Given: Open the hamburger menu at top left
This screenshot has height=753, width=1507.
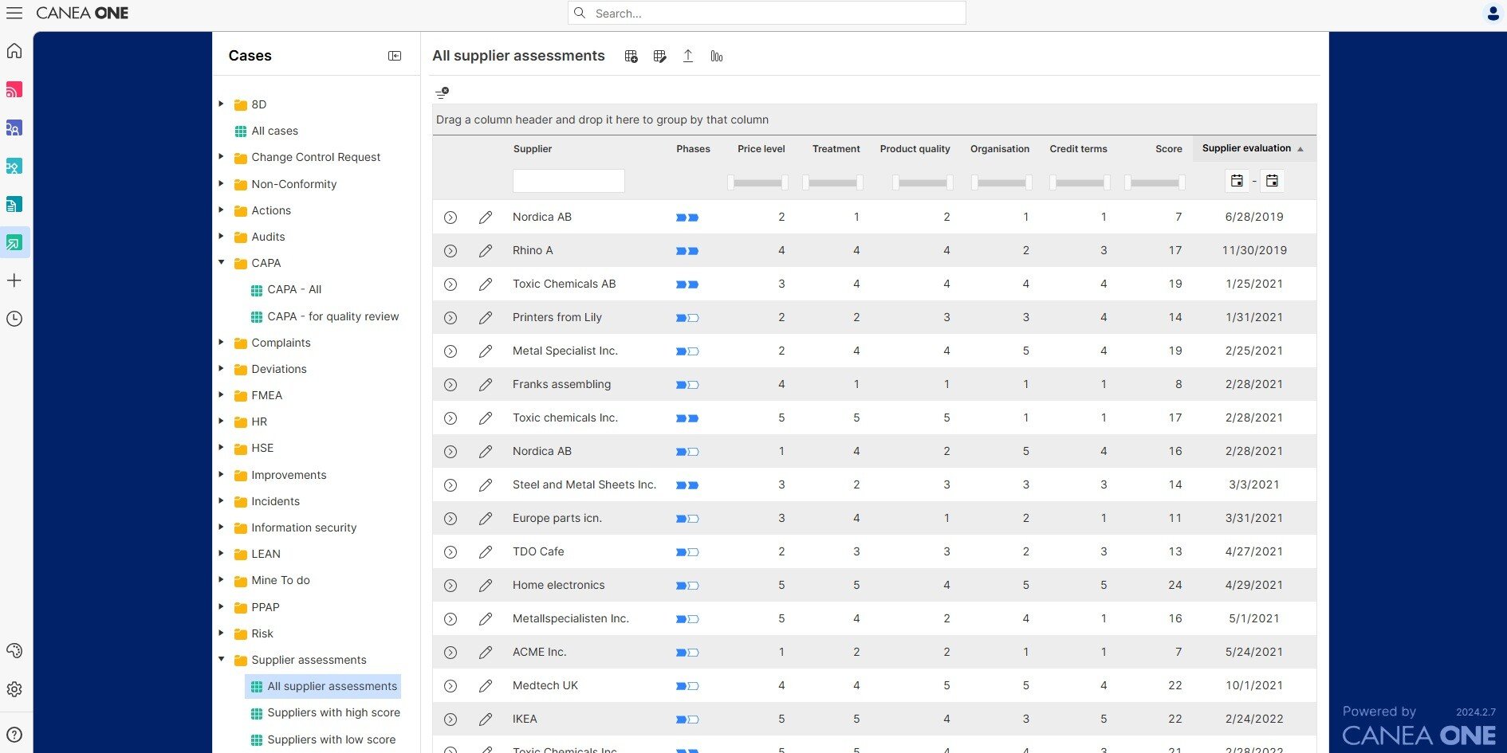Looking at the screenshot, I should click(14, 13).
